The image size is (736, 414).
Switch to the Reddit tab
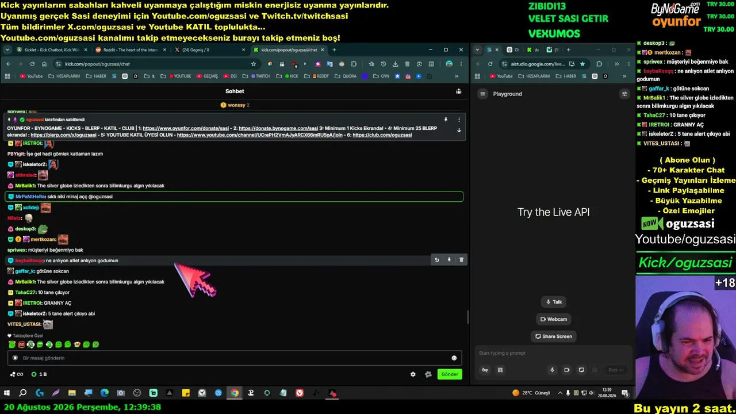click(x=129, y=50)
